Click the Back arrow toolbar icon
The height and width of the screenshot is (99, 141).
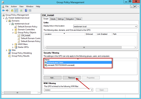point(3,11)
